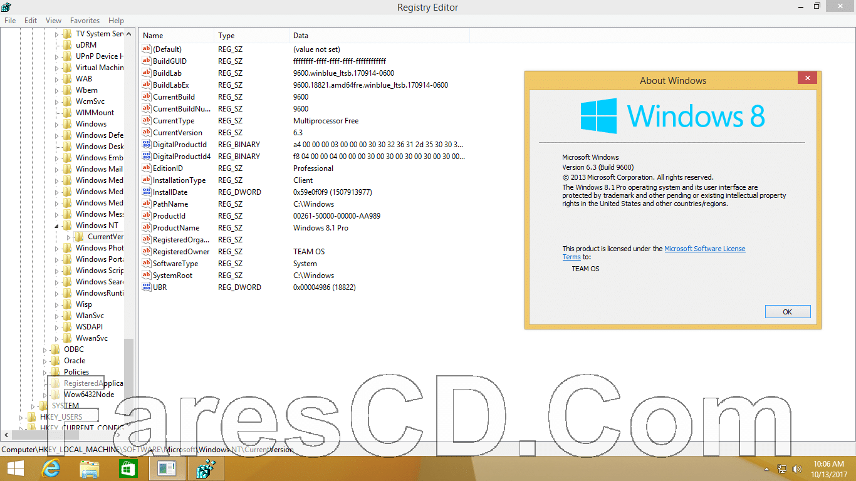The width and height of the screenshot is (856, 481).
Task: Select the SoftwareType value icon
Action: pyautogui.click(x=147, y=263)
